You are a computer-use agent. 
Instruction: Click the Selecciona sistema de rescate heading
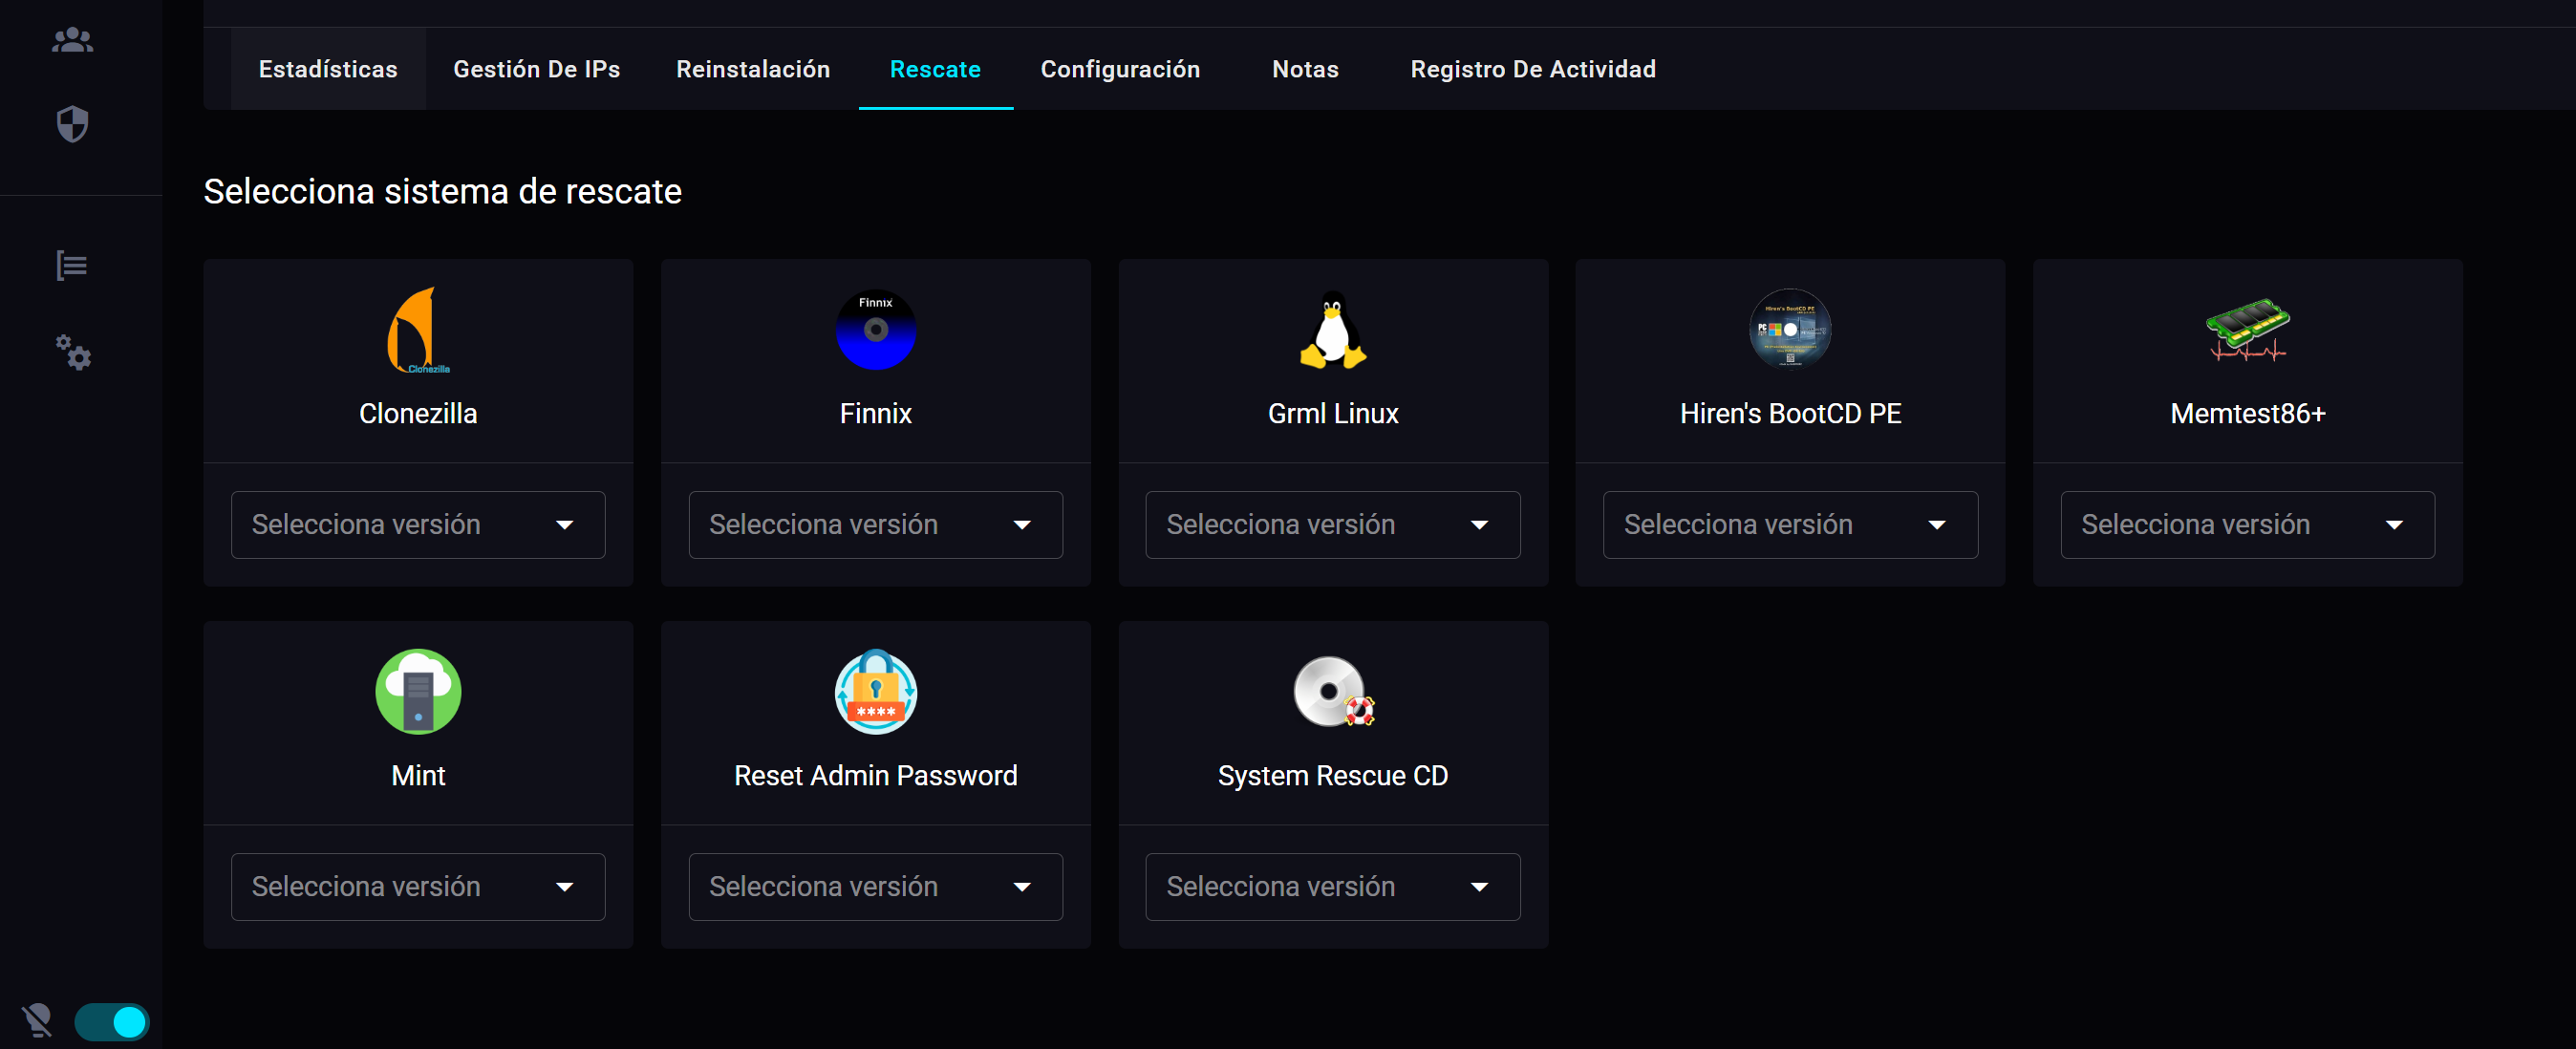(x=442, y=191)
